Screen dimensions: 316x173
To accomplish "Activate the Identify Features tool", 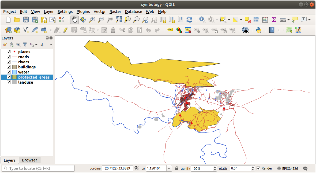I will pyautogui.click(x=202, y=20).
